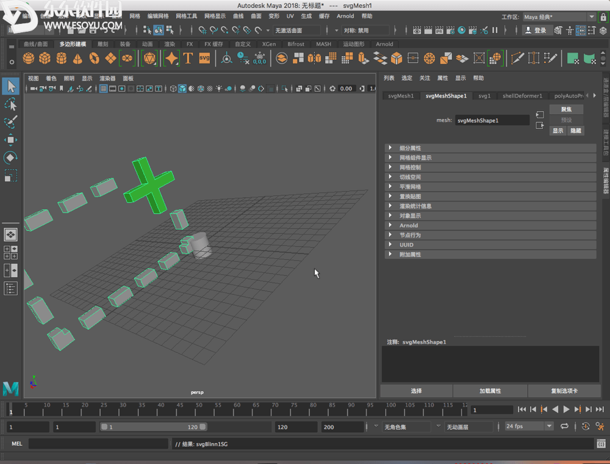Expand the 网格控制 section
This screenshot has width=610, height=464.
(x=490, y=167)
